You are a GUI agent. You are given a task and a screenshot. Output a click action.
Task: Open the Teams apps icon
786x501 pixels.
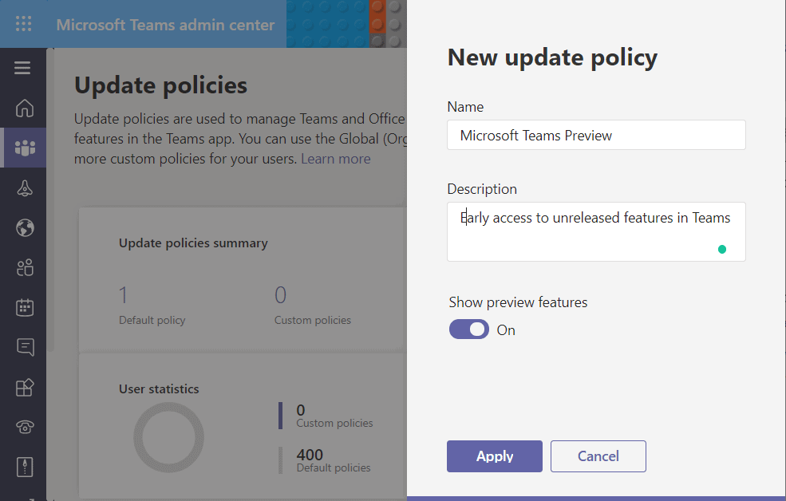[x=25, y=387]
